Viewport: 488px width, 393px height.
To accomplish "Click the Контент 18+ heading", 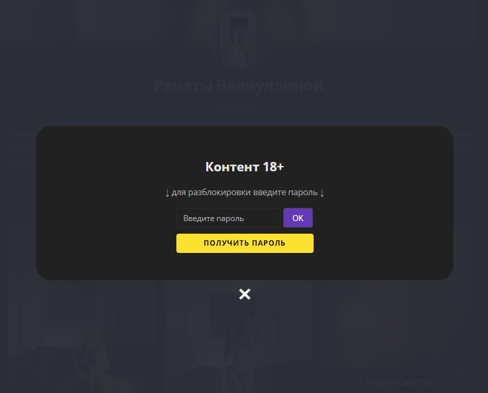I will click(x=245, y=167).
